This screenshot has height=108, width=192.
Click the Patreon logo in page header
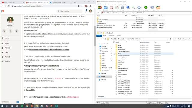pyautogui.click(x=3, y=11)
